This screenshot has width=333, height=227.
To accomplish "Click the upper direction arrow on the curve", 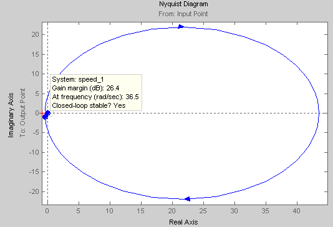I will 180,27.
